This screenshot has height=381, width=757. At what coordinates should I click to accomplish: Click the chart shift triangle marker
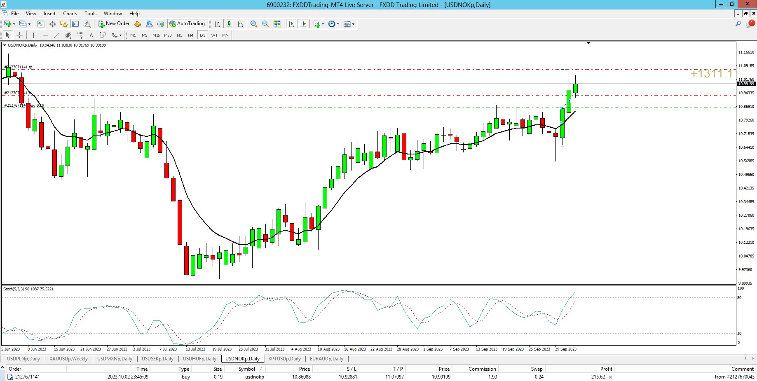[x=588, y=43]
